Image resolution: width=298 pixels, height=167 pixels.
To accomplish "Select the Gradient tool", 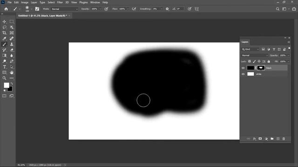I will pyautogui.click(x=4, y=56).
